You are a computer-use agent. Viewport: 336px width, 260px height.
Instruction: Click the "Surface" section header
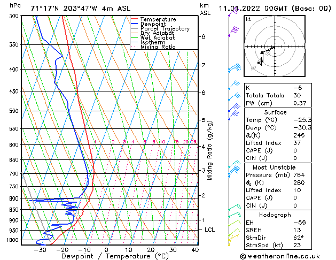click(275, 112)
